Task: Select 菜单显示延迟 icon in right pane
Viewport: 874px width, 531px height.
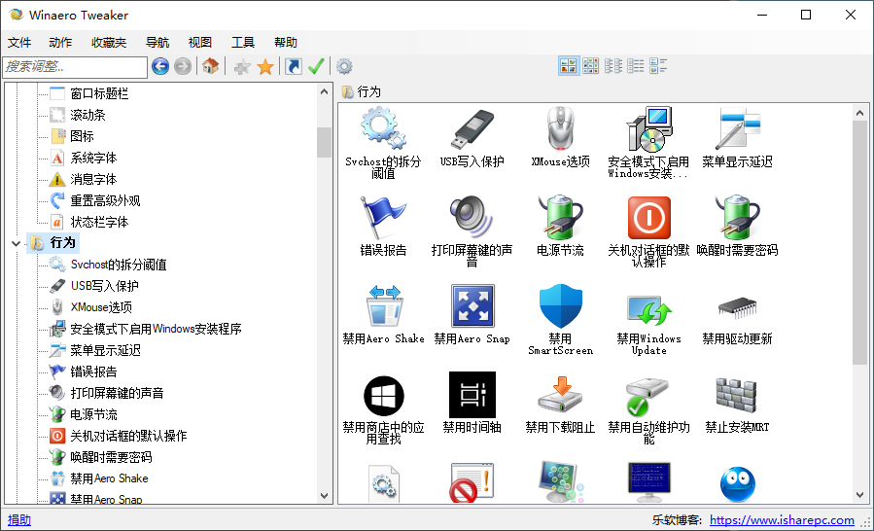Action: click(738, 129)
